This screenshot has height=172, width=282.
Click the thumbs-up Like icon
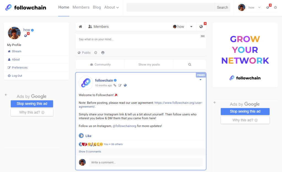click(81, 135)
